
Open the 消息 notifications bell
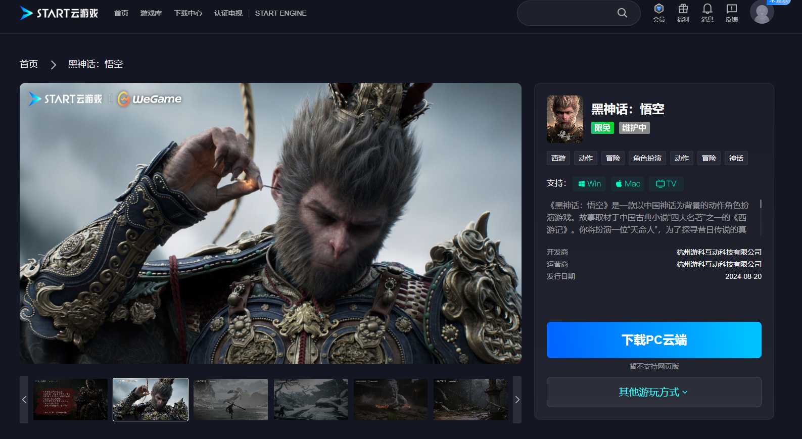coord(707,13)
